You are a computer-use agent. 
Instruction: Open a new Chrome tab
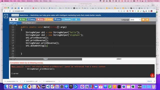[x=148, y=8]
